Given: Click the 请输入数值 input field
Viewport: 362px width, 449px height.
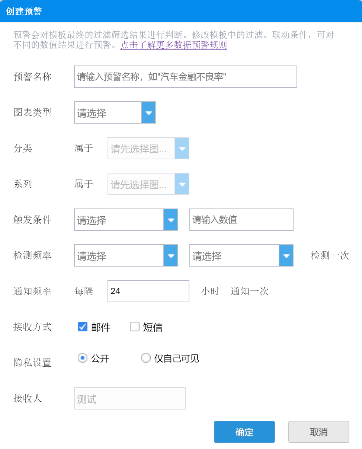Looking at the screenshot, I should pos(241,220).
